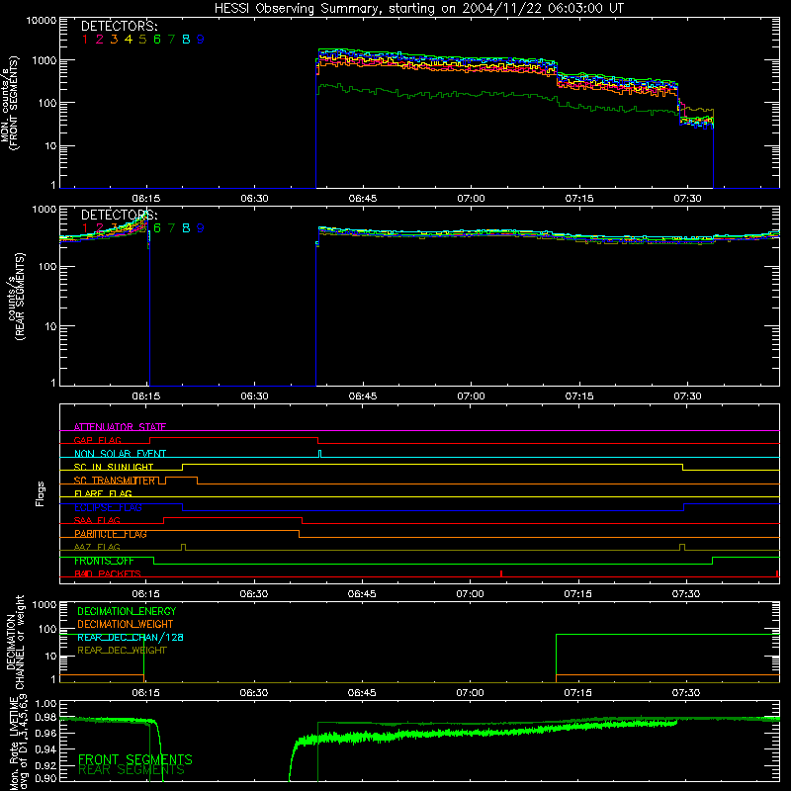
Task: Select detector 2 in front segments legend
Action: pyautogui.click(x=100, y=40)
